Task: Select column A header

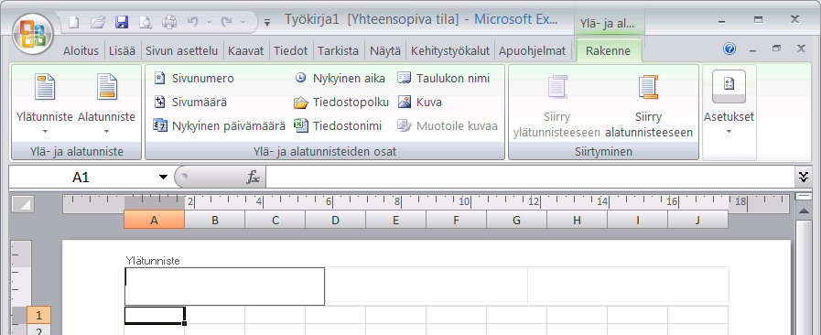Action: [154, 220]
